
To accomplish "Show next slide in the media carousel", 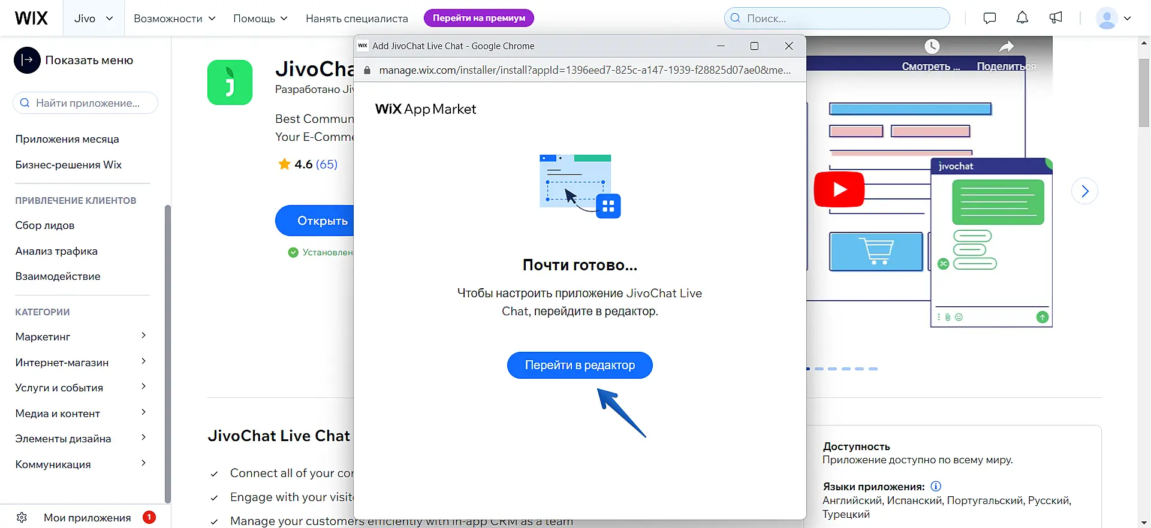I will click(x=1084, y=191).
